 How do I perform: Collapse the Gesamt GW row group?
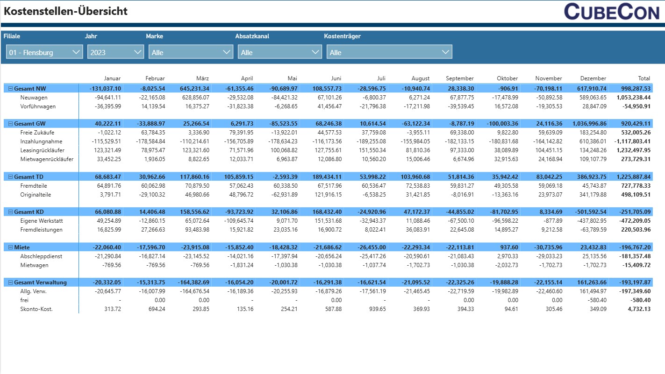point(10,124)
